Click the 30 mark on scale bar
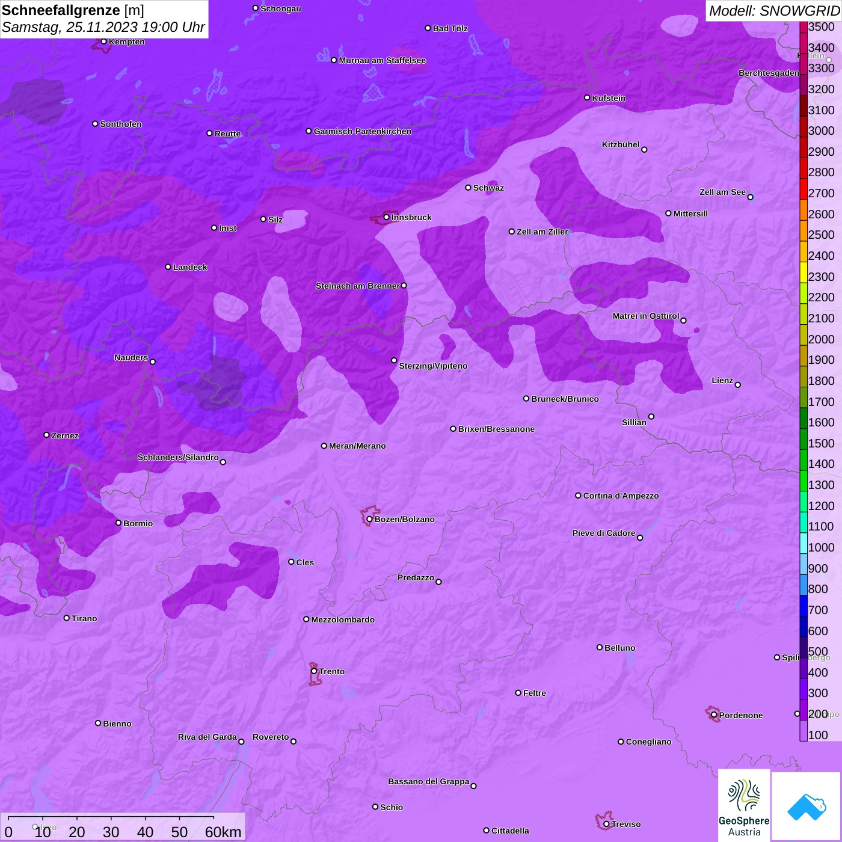The image size is (842, 842). [x=111, y=832]
